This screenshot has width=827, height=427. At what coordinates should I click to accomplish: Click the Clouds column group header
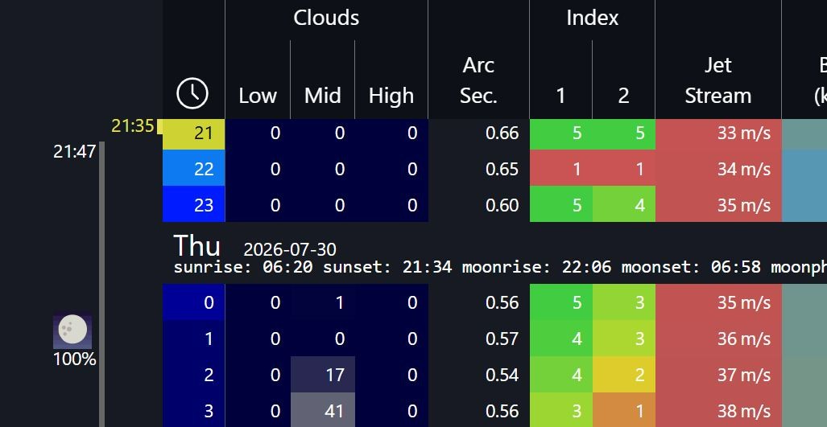point(326,18)
